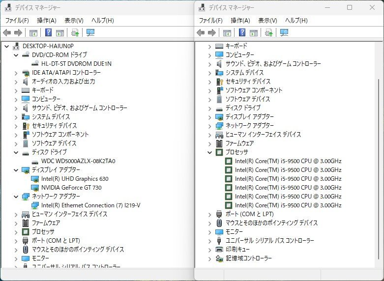Image resolution: width=384 pixels, height=281 pixels.
Task: Collapse ネットワーク アダプター node in left window
Action: pos(16,197)
